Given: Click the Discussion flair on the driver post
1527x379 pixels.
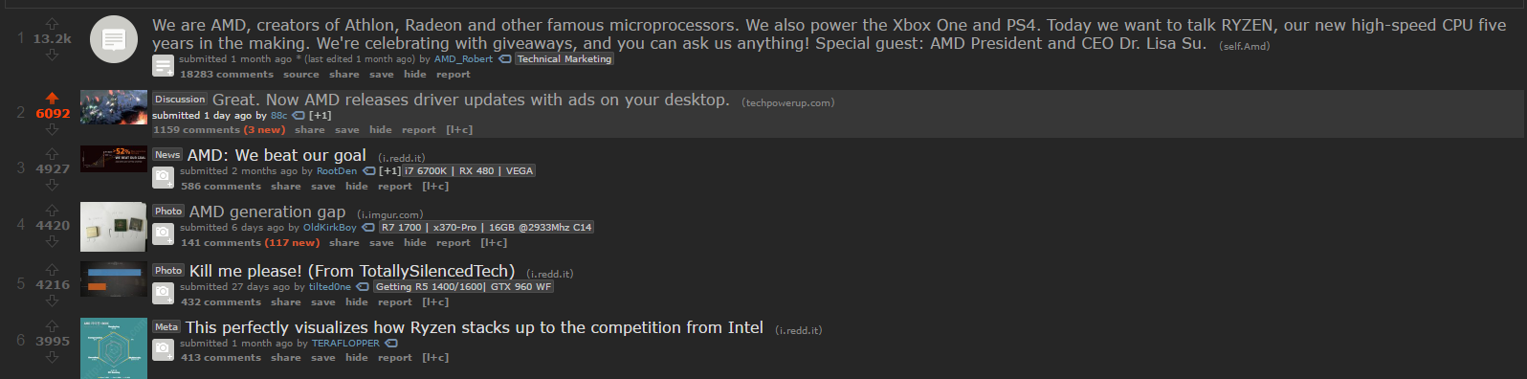Looking at the screenshot, I should [x=180, y=100].
